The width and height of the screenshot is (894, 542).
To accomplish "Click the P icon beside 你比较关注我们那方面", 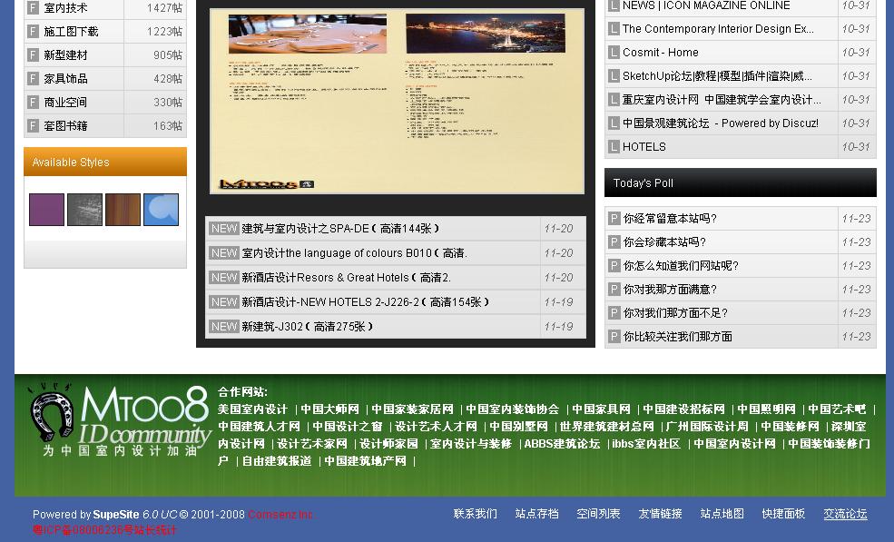I will point(614,337).
